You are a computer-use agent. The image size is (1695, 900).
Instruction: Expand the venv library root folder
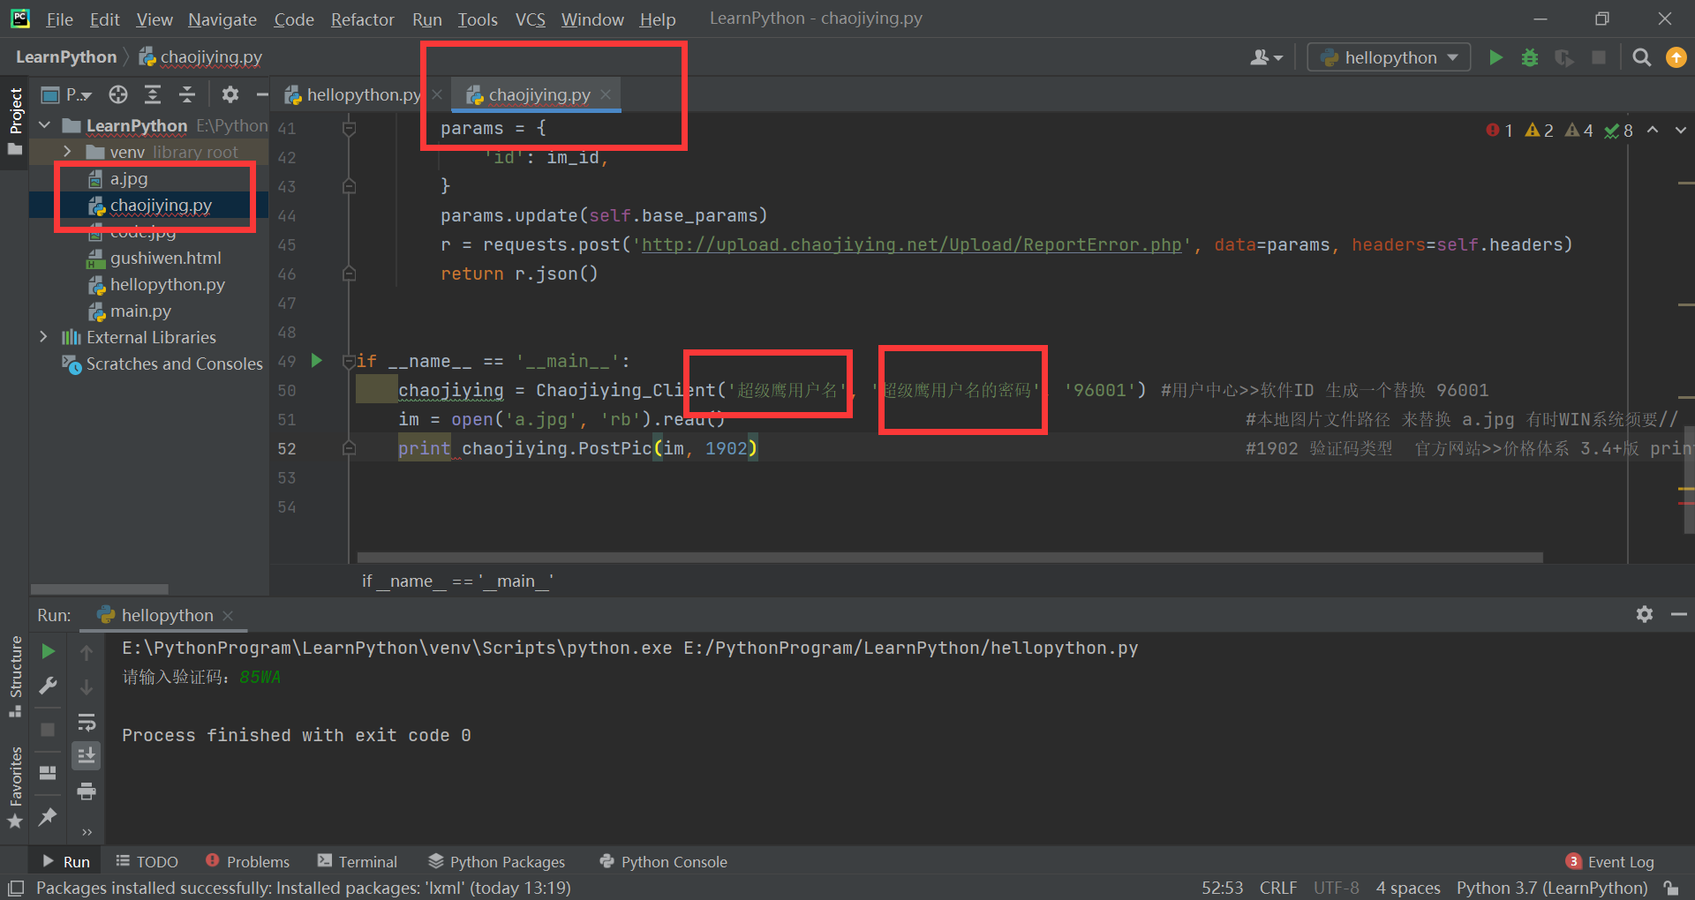coord(67,152)
